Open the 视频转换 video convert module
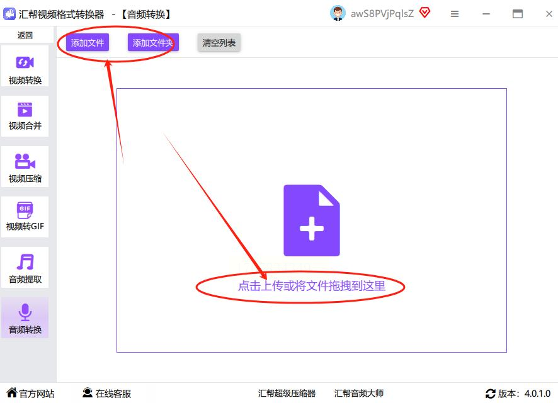The height and width of the screenshot is (403, 558). (25, 66)
